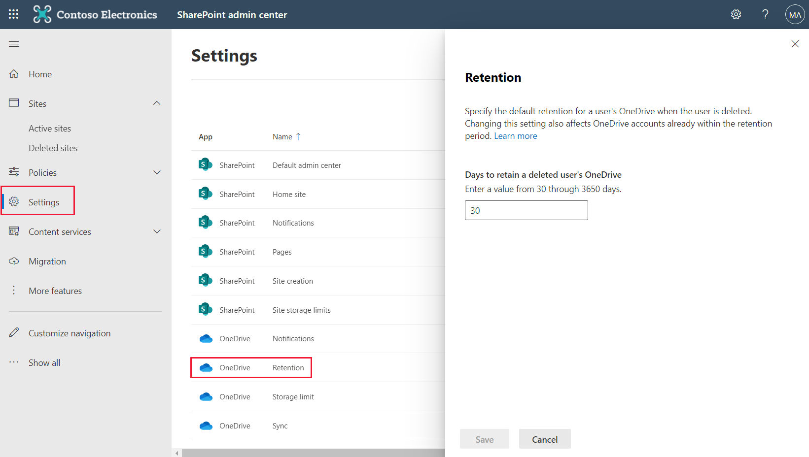Click OneDrive cloud icon in Sync row
The width and height of the screenshot is (809, 457).
(x=206, y=425)
